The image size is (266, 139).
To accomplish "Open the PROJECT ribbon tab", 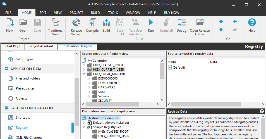I will click(76, 13).
